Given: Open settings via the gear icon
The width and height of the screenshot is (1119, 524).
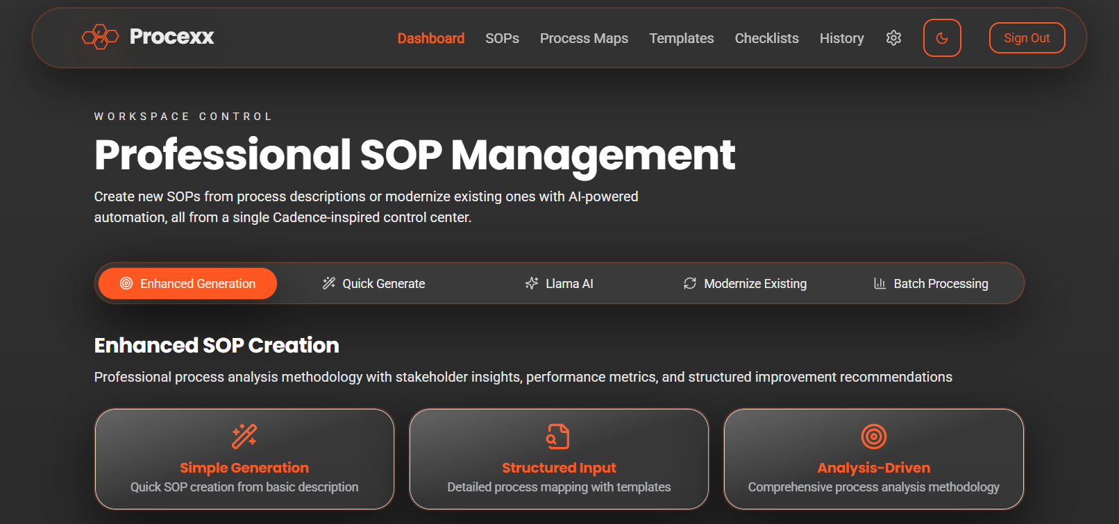Looking at the screenshot, I should 893,38.
